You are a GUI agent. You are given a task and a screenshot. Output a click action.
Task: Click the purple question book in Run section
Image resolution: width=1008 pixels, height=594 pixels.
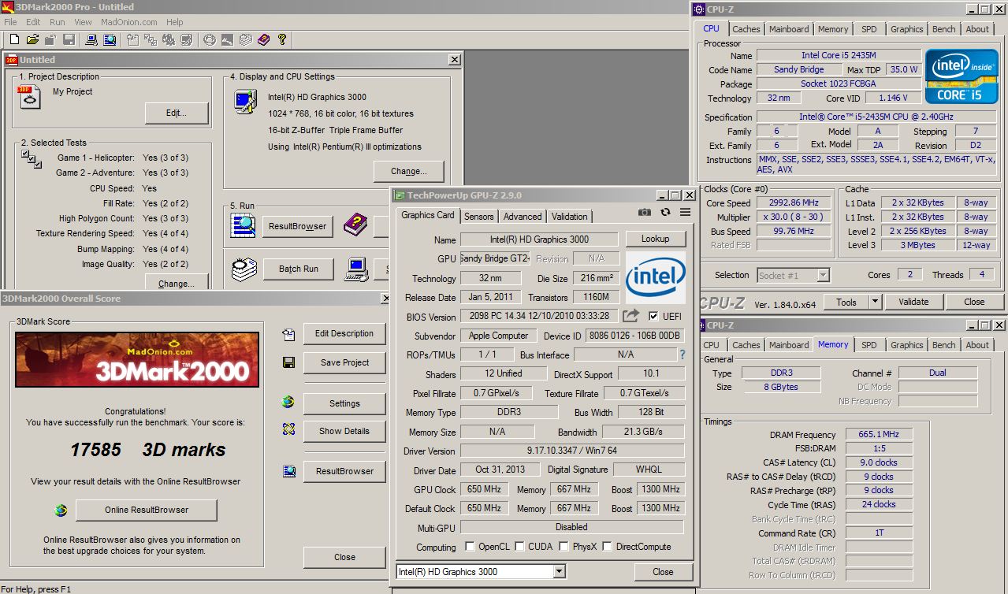click(x=355, y=226)
